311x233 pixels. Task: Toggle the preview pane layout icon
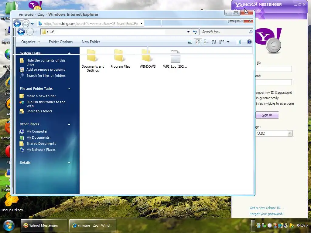(238, 42)
